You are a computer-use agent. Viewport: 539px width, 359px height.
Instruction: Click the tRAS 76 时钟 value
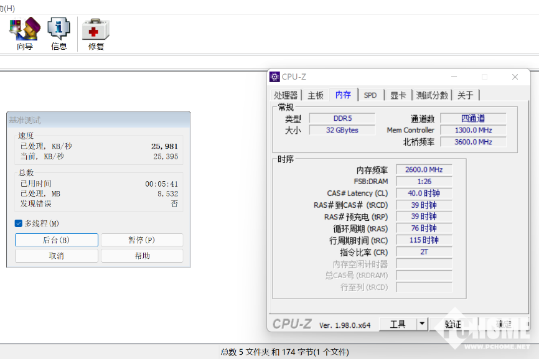(x=424, y=228)
